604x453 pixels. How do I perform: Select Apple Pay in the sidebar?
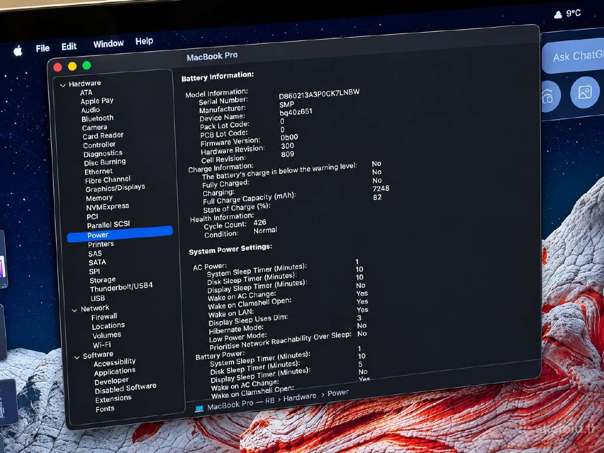(97, 101)
